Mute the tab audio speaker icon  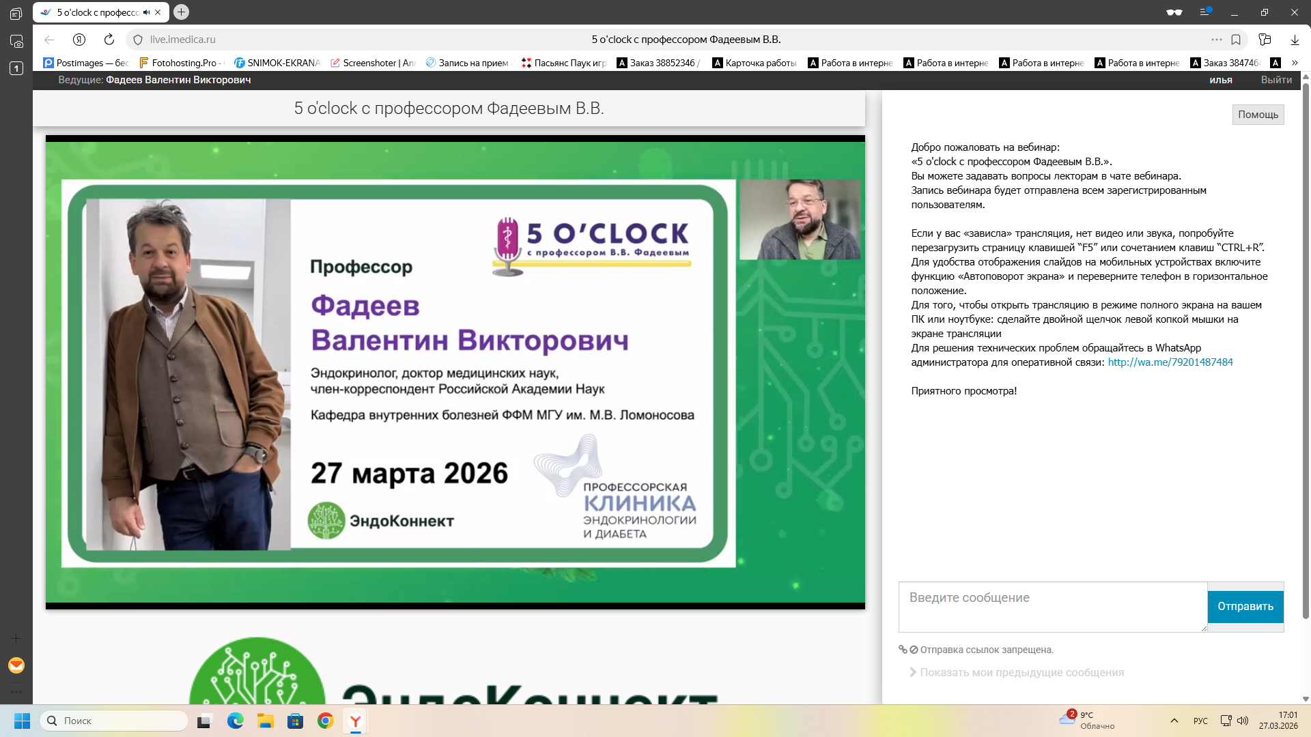(146, 12)
